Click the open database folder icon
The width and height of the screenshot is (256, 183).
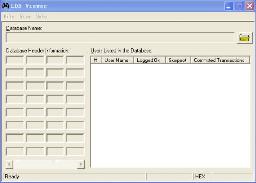coord(245,38)
